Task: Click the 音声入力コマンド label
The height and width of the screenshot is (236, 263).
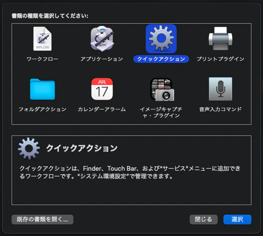Action: point(221,109)
